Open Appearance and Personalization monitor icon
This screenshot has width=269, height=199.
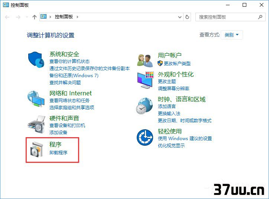coord(145,80)
